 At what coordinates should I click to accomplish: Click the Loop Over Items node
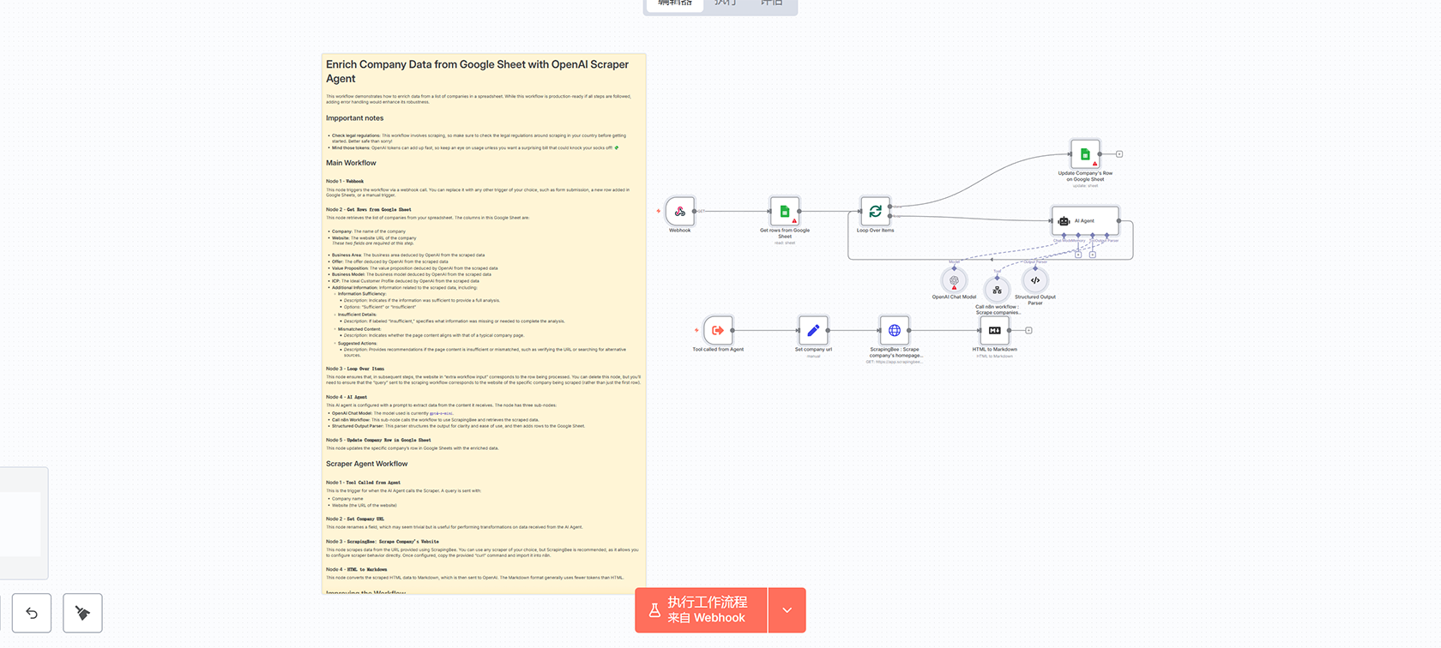click(x=875, y=212)
